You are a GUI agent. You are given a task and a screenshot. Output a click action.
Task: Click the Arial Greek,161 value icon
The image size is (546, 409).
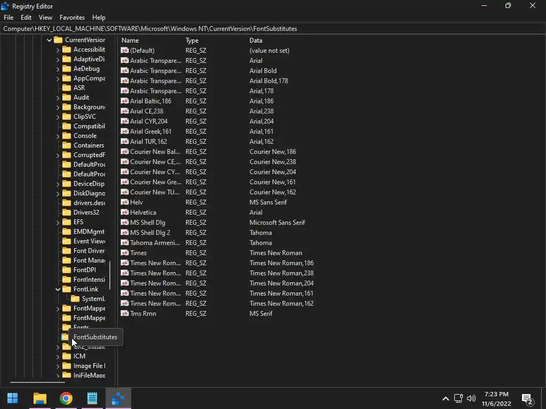coord(125,131)
